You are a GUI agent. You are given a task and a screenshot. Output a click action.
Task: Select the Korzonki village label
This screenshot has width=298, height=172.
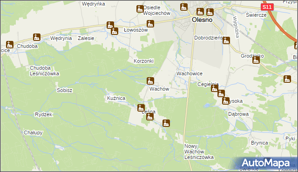pos(143,61)
